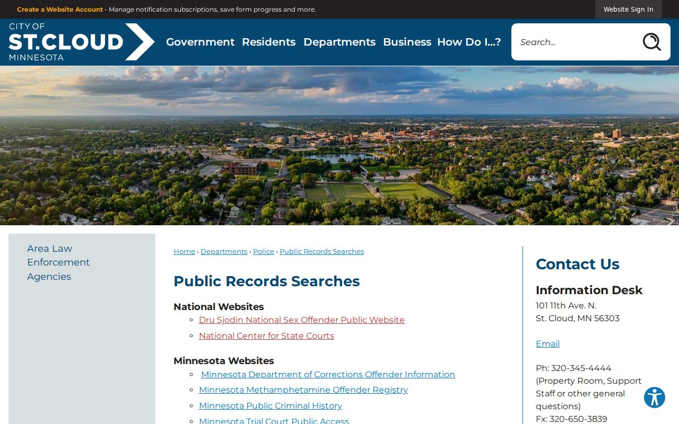Click the Police breadcrumb link
This screenshot has width=679, height=424.
click(x=264, y=251)
